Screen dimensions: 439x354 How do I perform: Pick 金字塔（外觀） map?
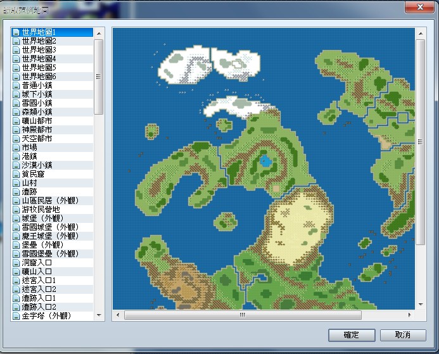pyautogui.click(x=53, y=316)
